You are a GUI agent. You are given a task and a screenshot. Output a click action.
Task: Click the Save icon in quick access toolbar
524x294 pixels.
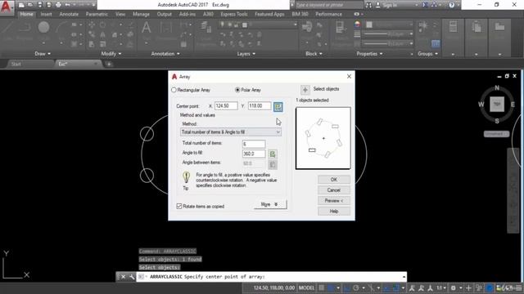pos(40,5)
